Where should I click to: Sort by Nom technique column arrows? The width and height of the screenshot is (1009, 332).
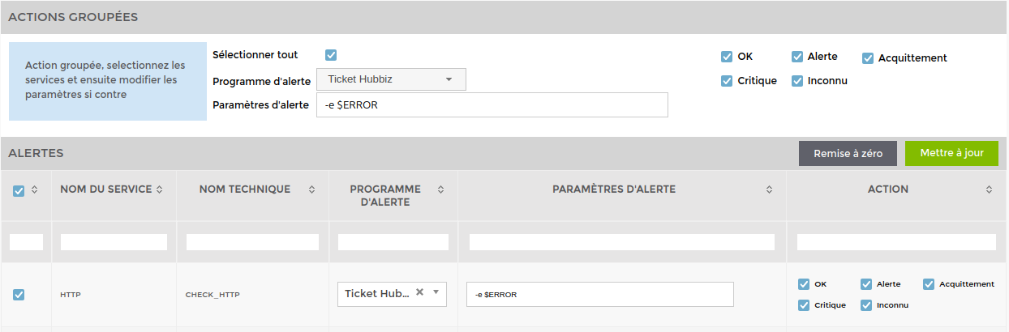pos(312,189)
